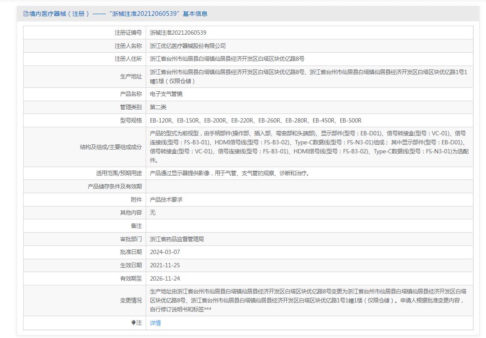
Task: Click the model list starting with EB-120R
Action: [x=255, y=120]
